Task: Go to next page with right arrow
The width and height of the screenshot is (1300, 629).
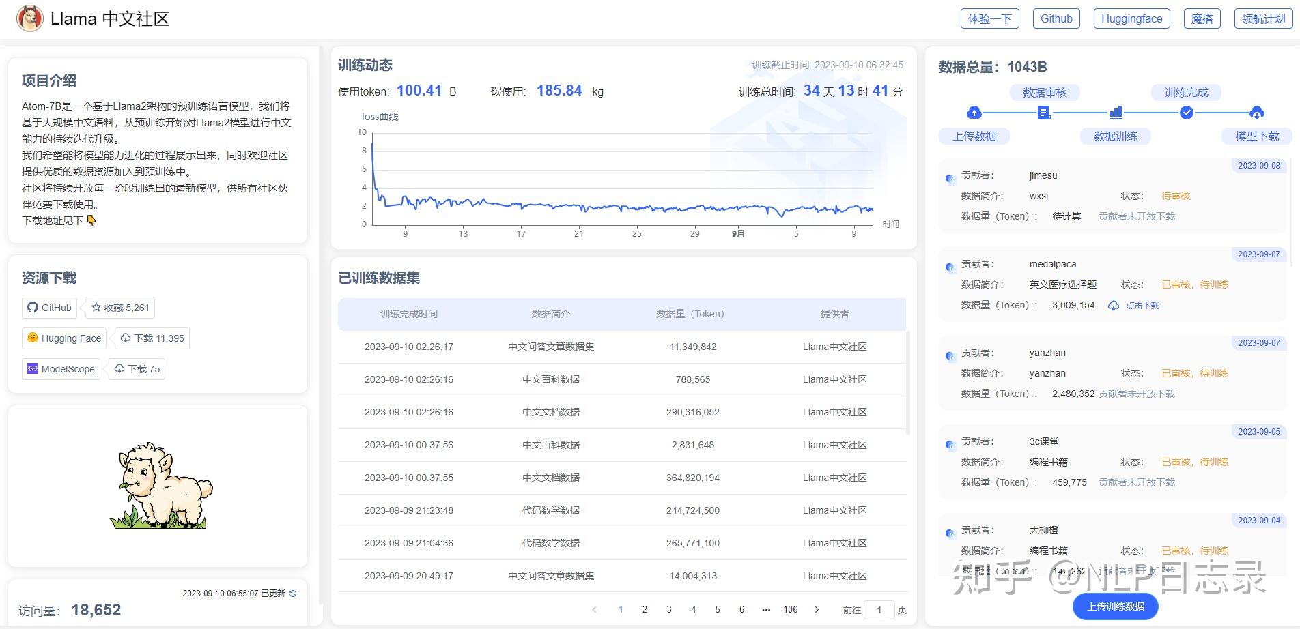Action: pos(817,610)
